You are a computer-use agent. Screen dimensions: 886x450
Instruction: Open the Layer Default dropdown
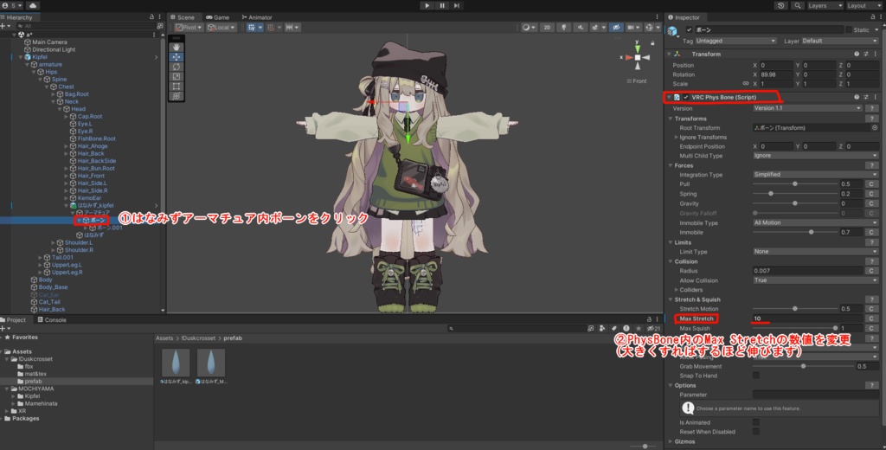coord(839,41)
